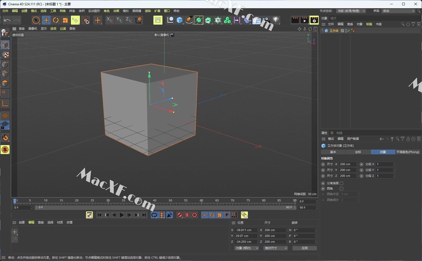Image resolution: width=422 pixels, height=261 pixels.
Task: Toggle animation dot for 尺寸 . X
Action: tap(323, 164)
